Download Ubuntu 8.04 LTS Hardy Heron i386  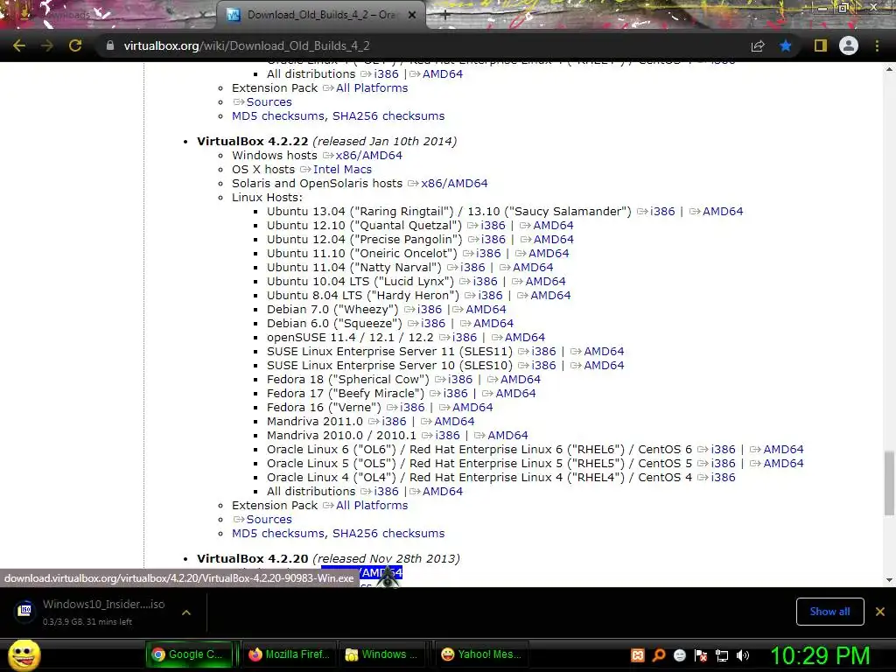pyautogui.click(x=490, y=296)
